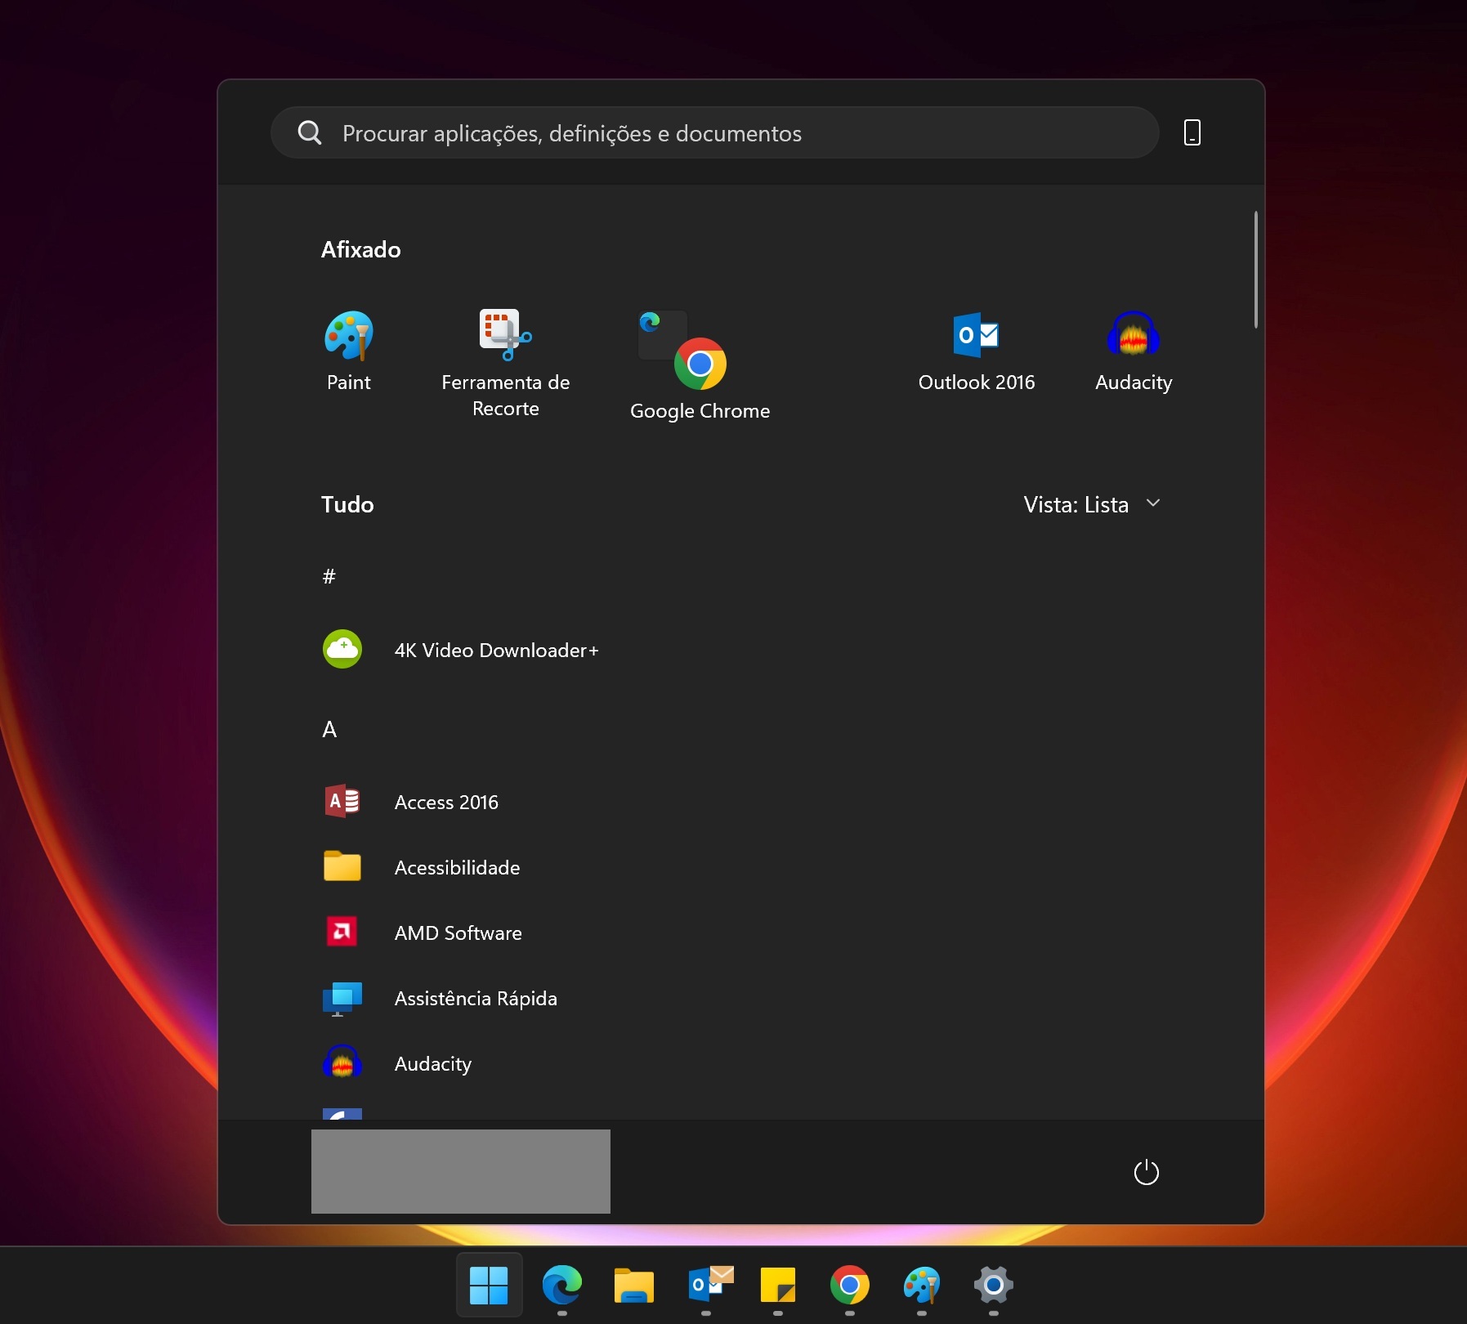
Task: Launch Access 2016 from the app list
Action: pyautogui.click(x=446, y=803)
